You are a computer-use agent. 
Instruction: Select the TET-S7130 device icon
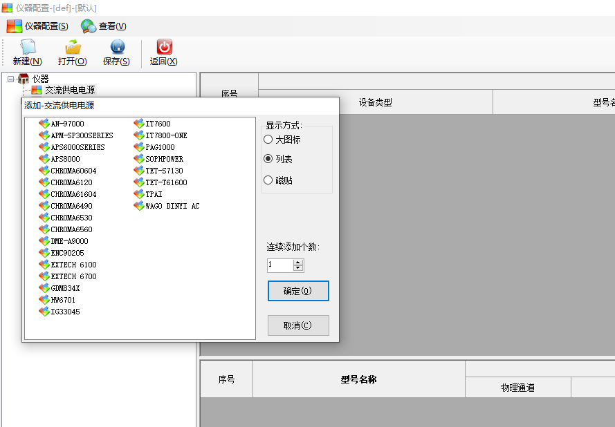pos(139,171)
